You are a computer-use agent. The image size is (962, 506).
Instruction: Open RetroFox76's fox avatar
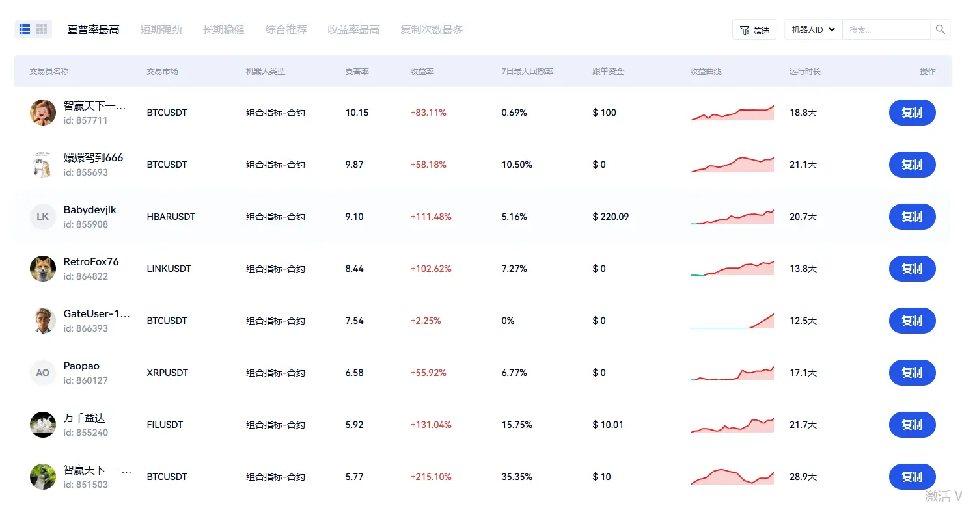click(43, 269)
